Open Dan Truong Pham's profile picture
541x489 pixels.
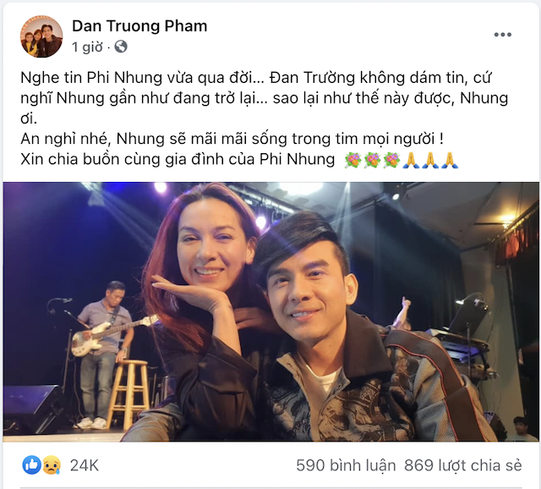(x=41, y=36)
